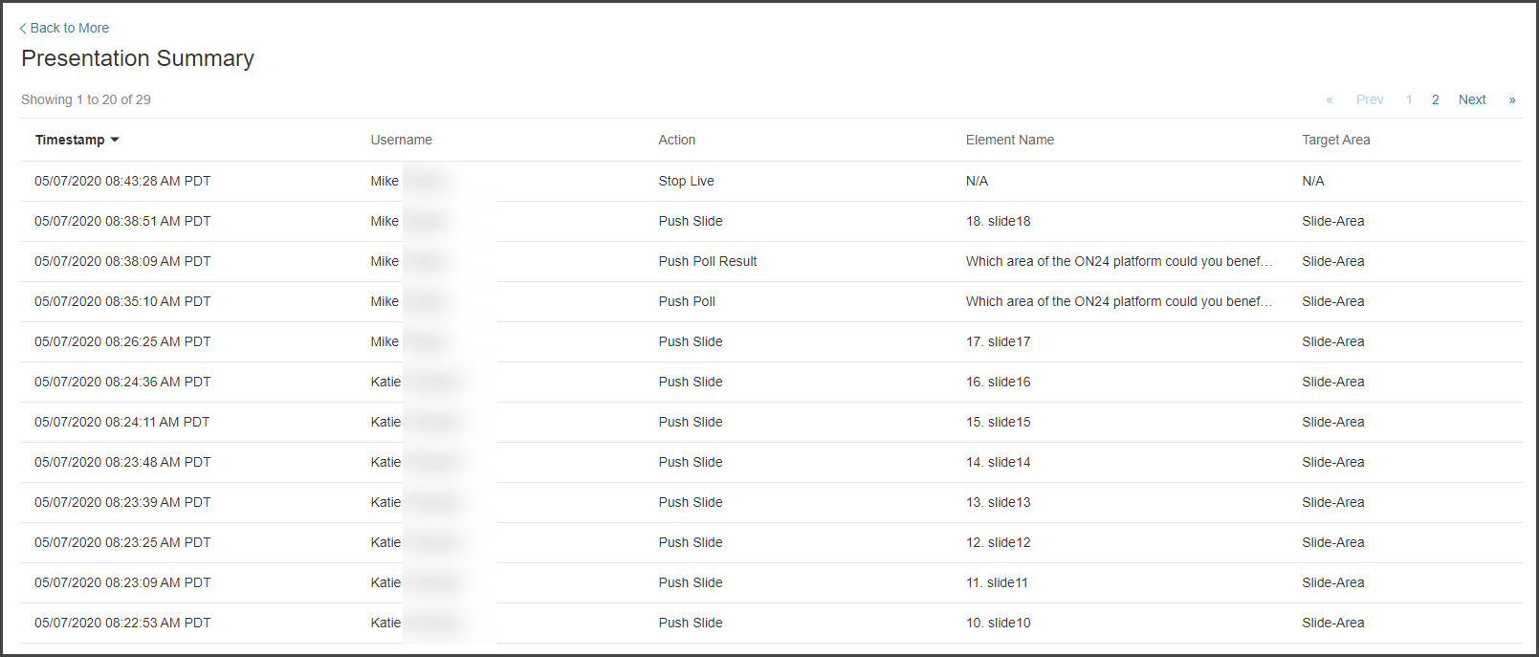The image size is (1539, 657).
Task: Select the Stop Live row by Mike
Action: pyautogui.click(x=687, y=181)
